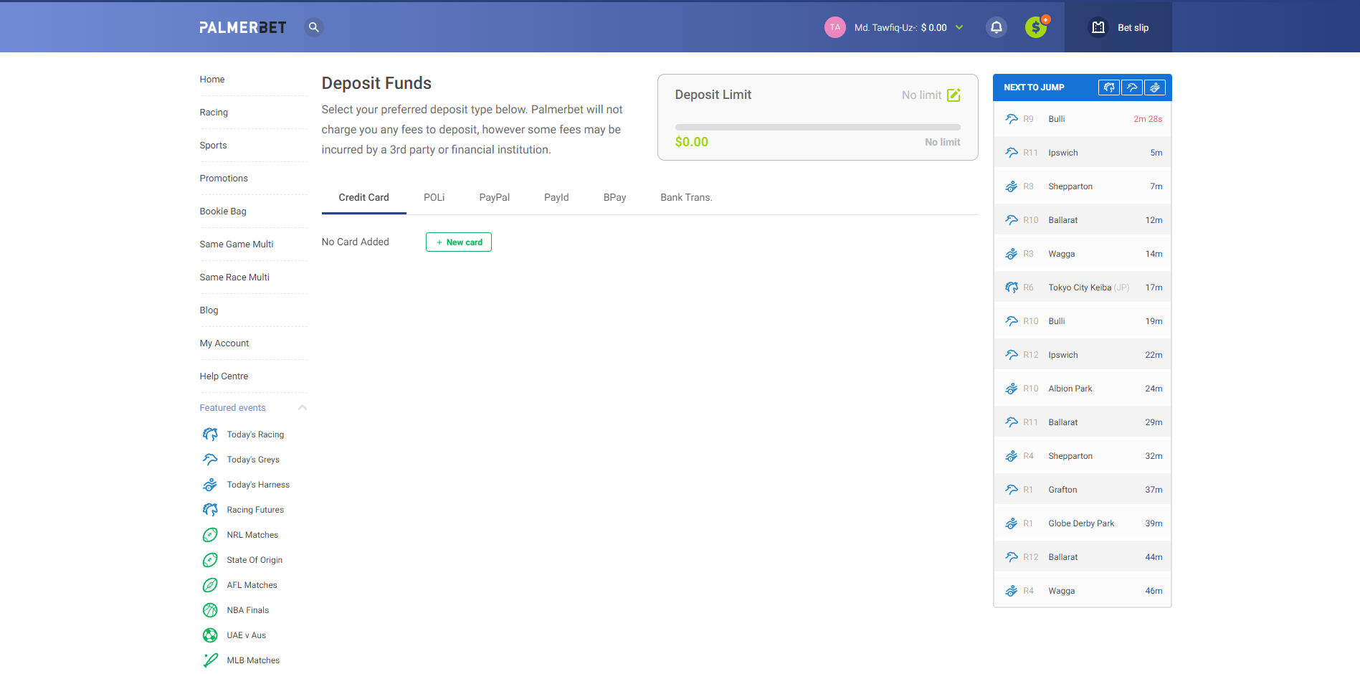This screenshot has height=674, width=1360.
Task: Click Today's Racing horse icon
Action: (x=210, y=435)
